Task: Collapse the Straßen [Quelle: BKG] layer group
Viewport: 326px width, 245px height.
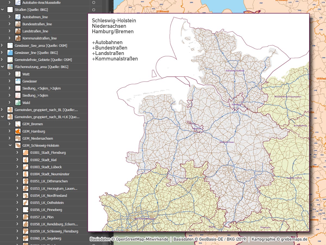Action: coord(2,10)
